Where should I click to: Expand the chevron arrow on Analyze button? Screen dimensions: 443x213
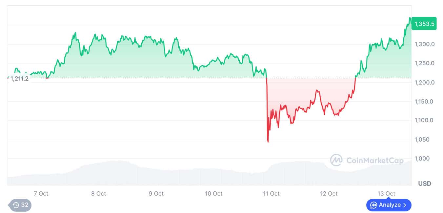click(405, 205)
